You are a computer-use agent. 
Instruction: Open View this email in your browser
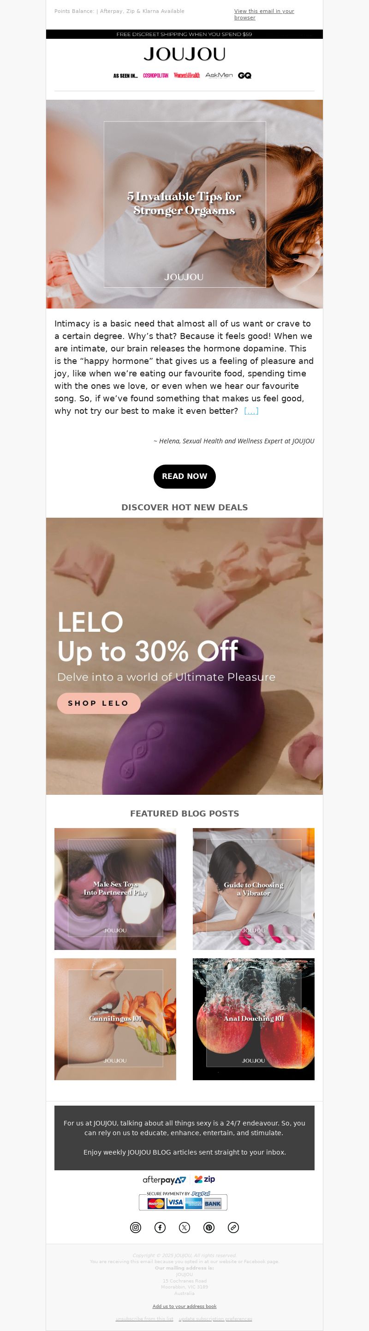(264, 14)
